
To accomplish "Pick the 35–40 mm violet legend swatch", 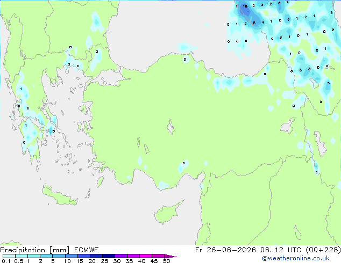I will click(x=133, y=256).
